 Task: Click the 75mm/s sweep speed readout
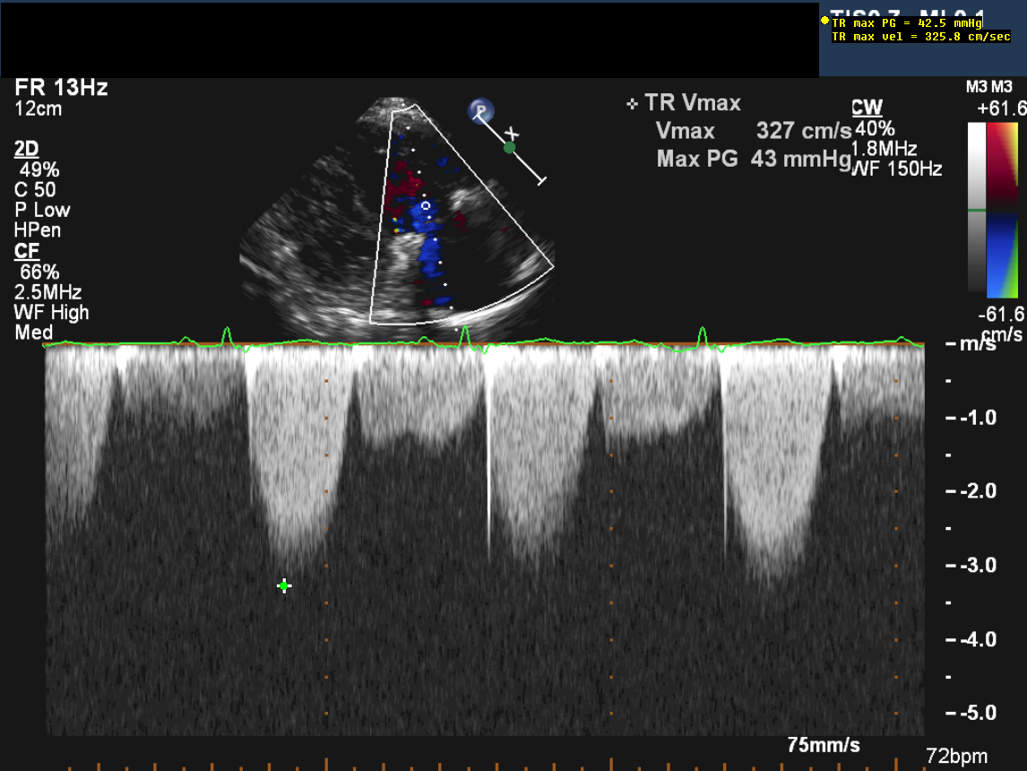coord(824,744)
